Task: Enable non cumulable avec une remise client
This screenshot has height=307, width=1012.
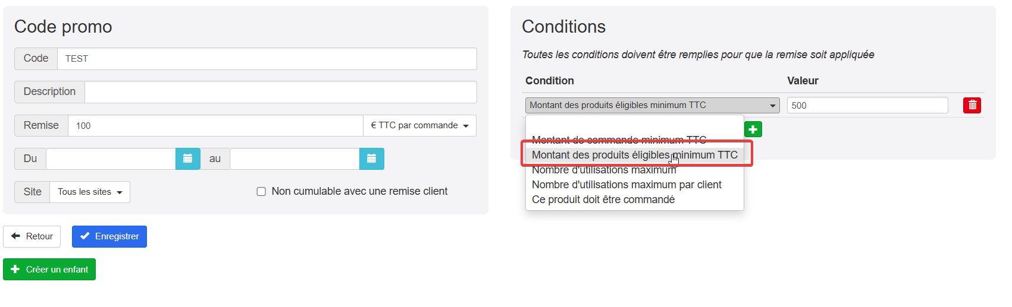Action: click(x=261, y=191)
